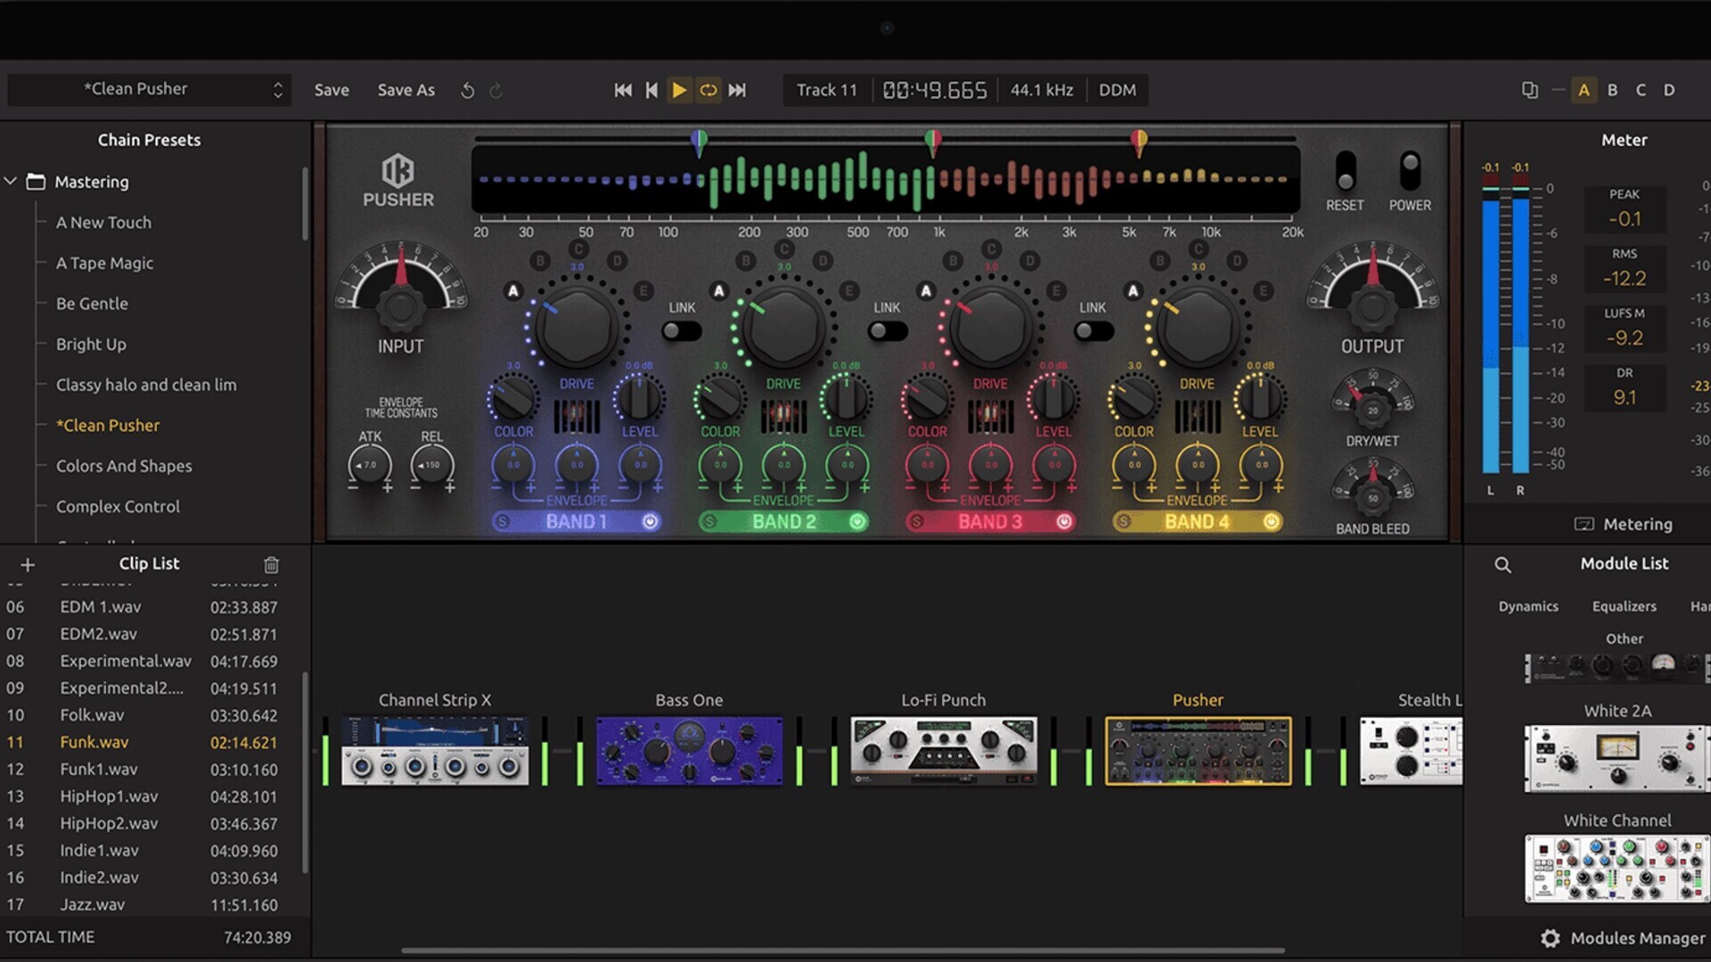The image size is (1711, 962).
Task: Select Band 4 drive mode B
Action: pos(1159,261)
